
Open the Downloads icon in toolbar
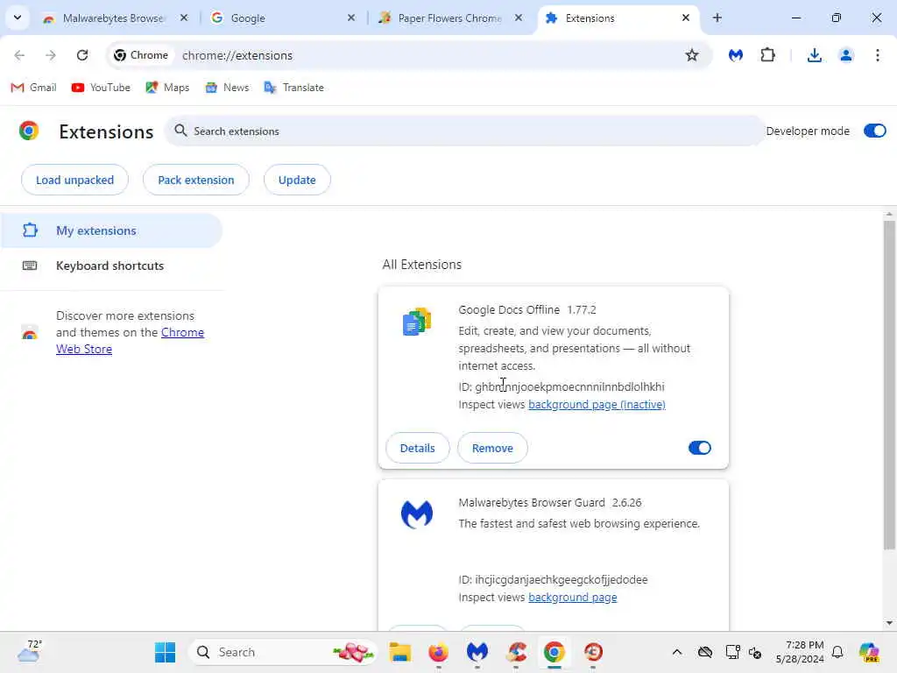tap(814, 55)
